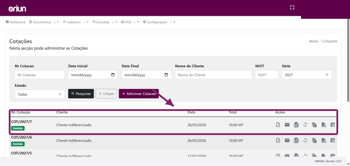Click the ORIUN Versão 1.0.0 footer text

click(328, 161)
